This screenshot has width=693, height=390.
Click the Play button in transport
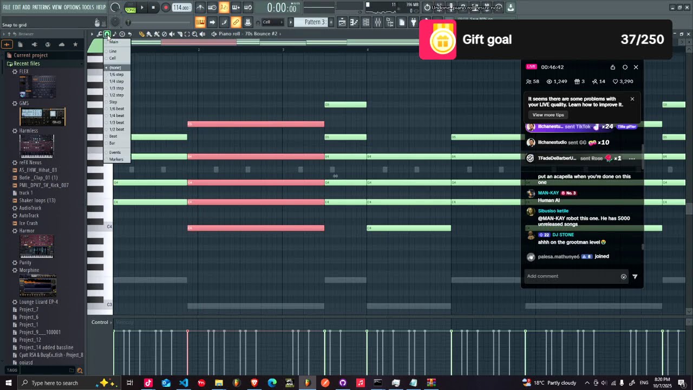(142, 8)
